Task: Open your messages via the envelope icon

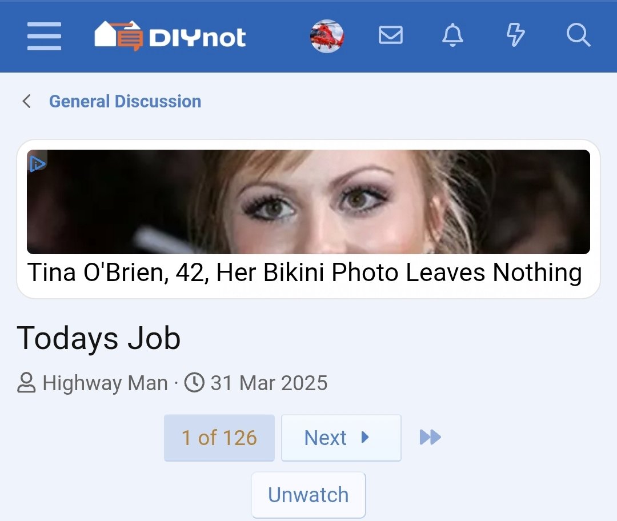Action: (391, 36)
